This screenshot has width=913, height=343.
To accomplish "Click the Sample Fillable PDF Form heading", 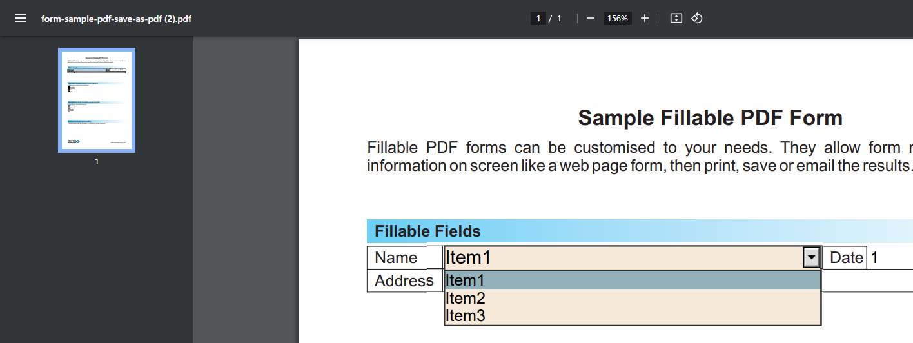I will (710, 118).
